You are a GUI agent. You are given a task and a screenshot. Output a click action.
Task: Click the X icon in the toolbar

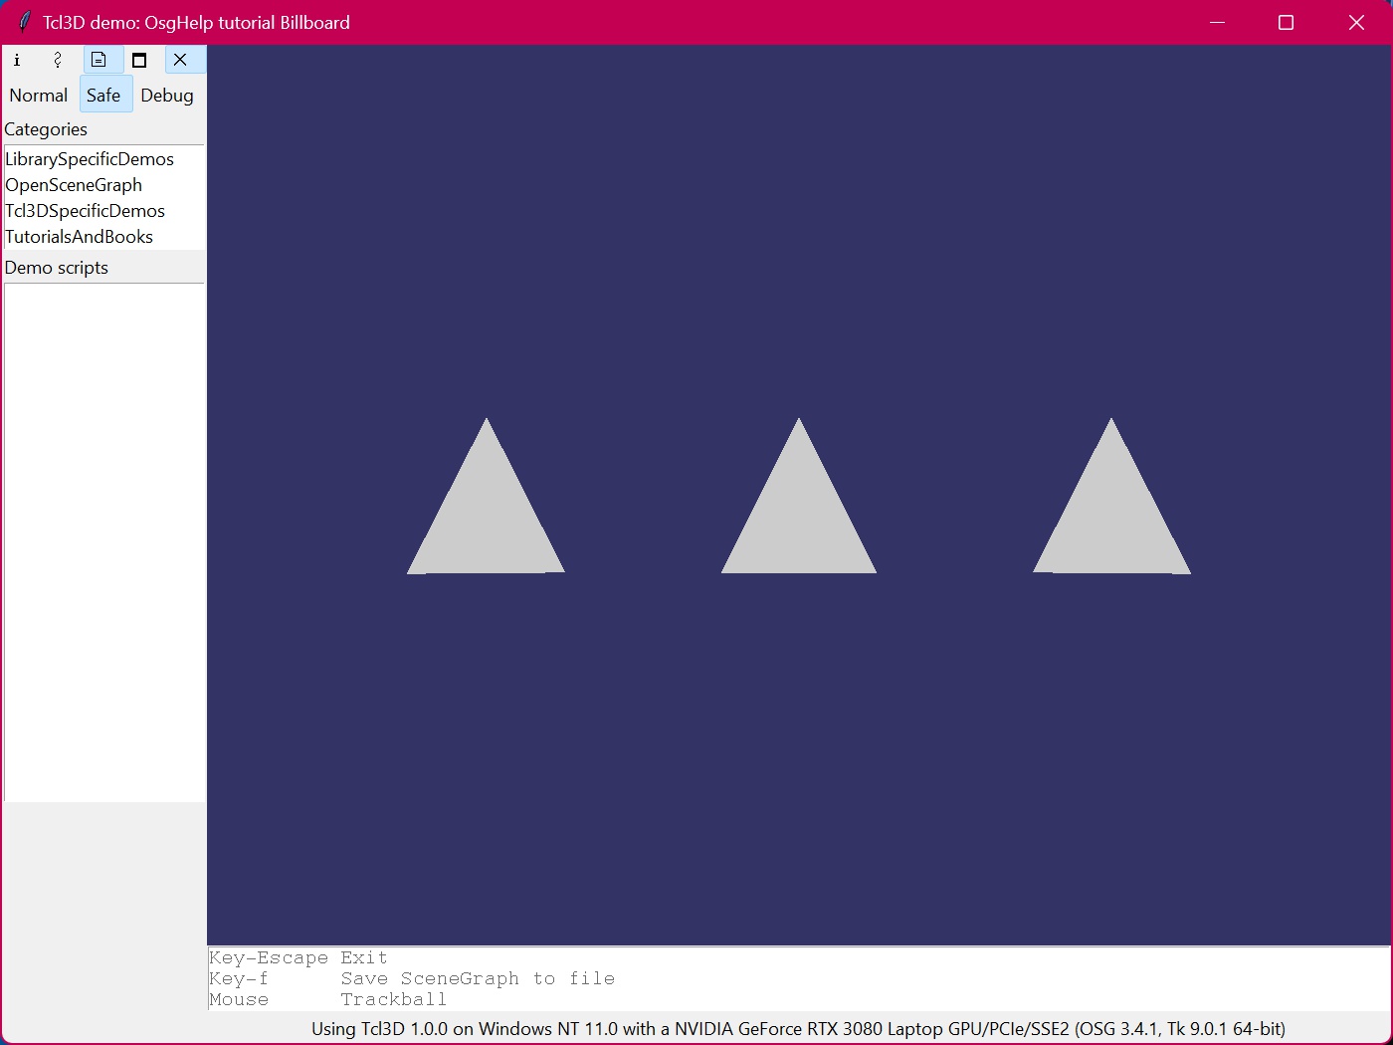point(180,60)
